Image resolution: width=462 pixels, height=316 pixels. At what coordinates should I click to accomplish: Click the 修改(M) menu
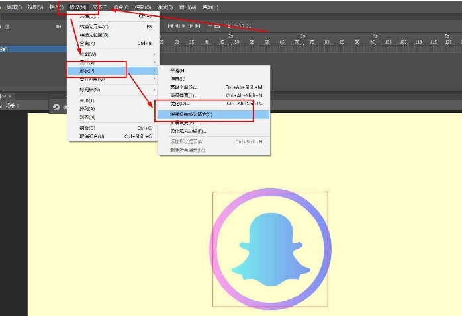coord(78,7)
